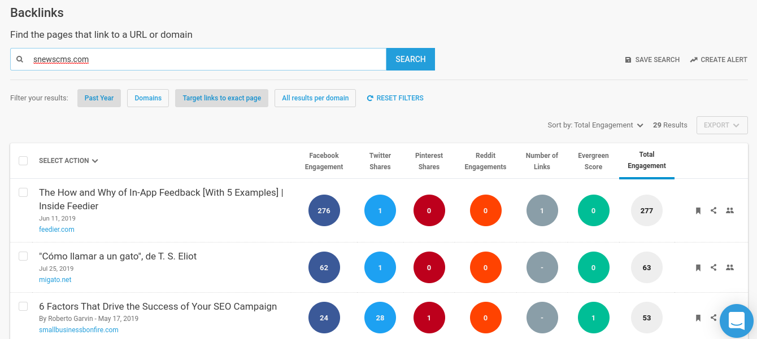Click the Save Search floppy icon
The image size is (757, 339).
coord(628,60)
